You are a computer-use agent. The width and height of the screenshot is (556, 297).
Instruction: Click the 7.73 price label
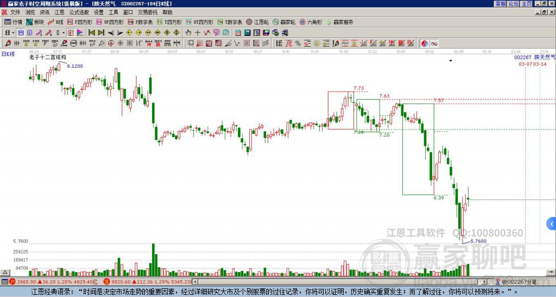359,88
